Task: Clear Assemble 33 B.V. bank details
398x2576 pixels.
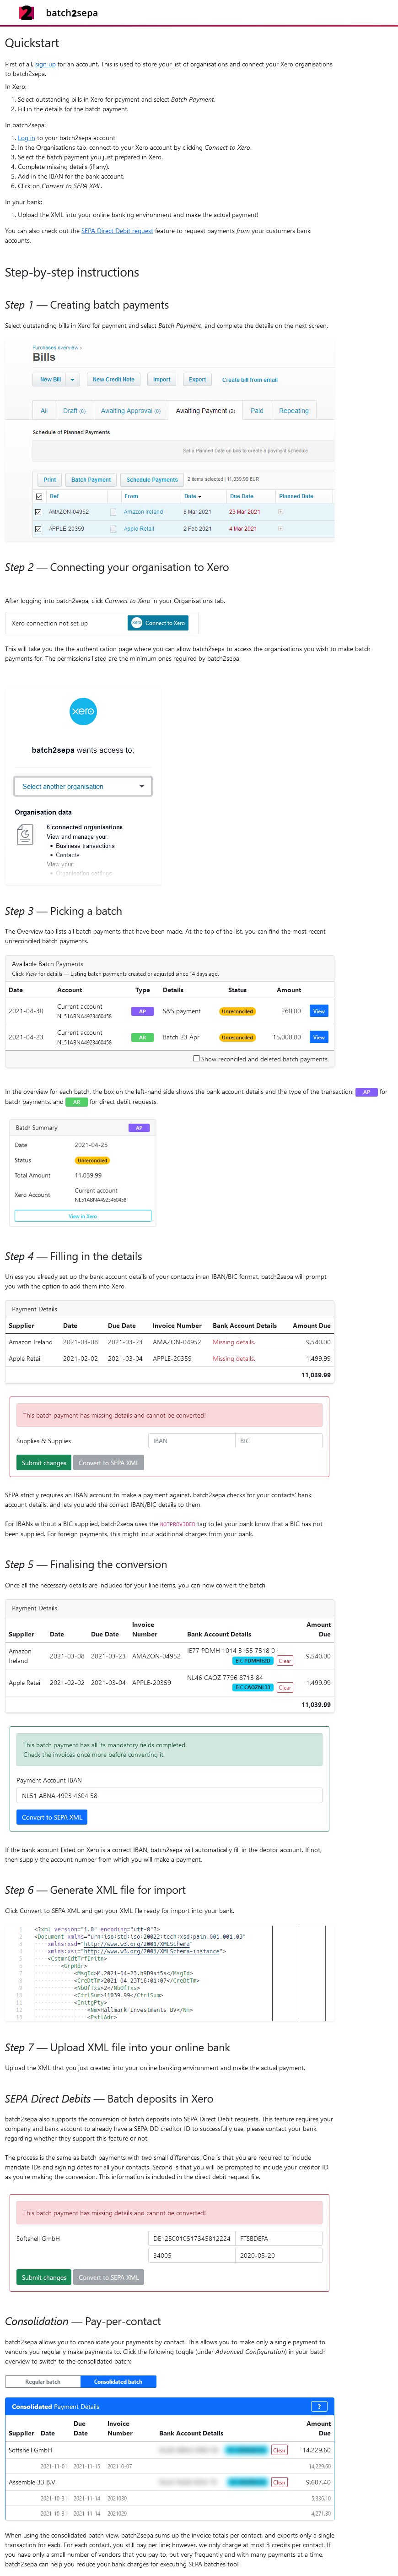Action: click(280, 2482)
